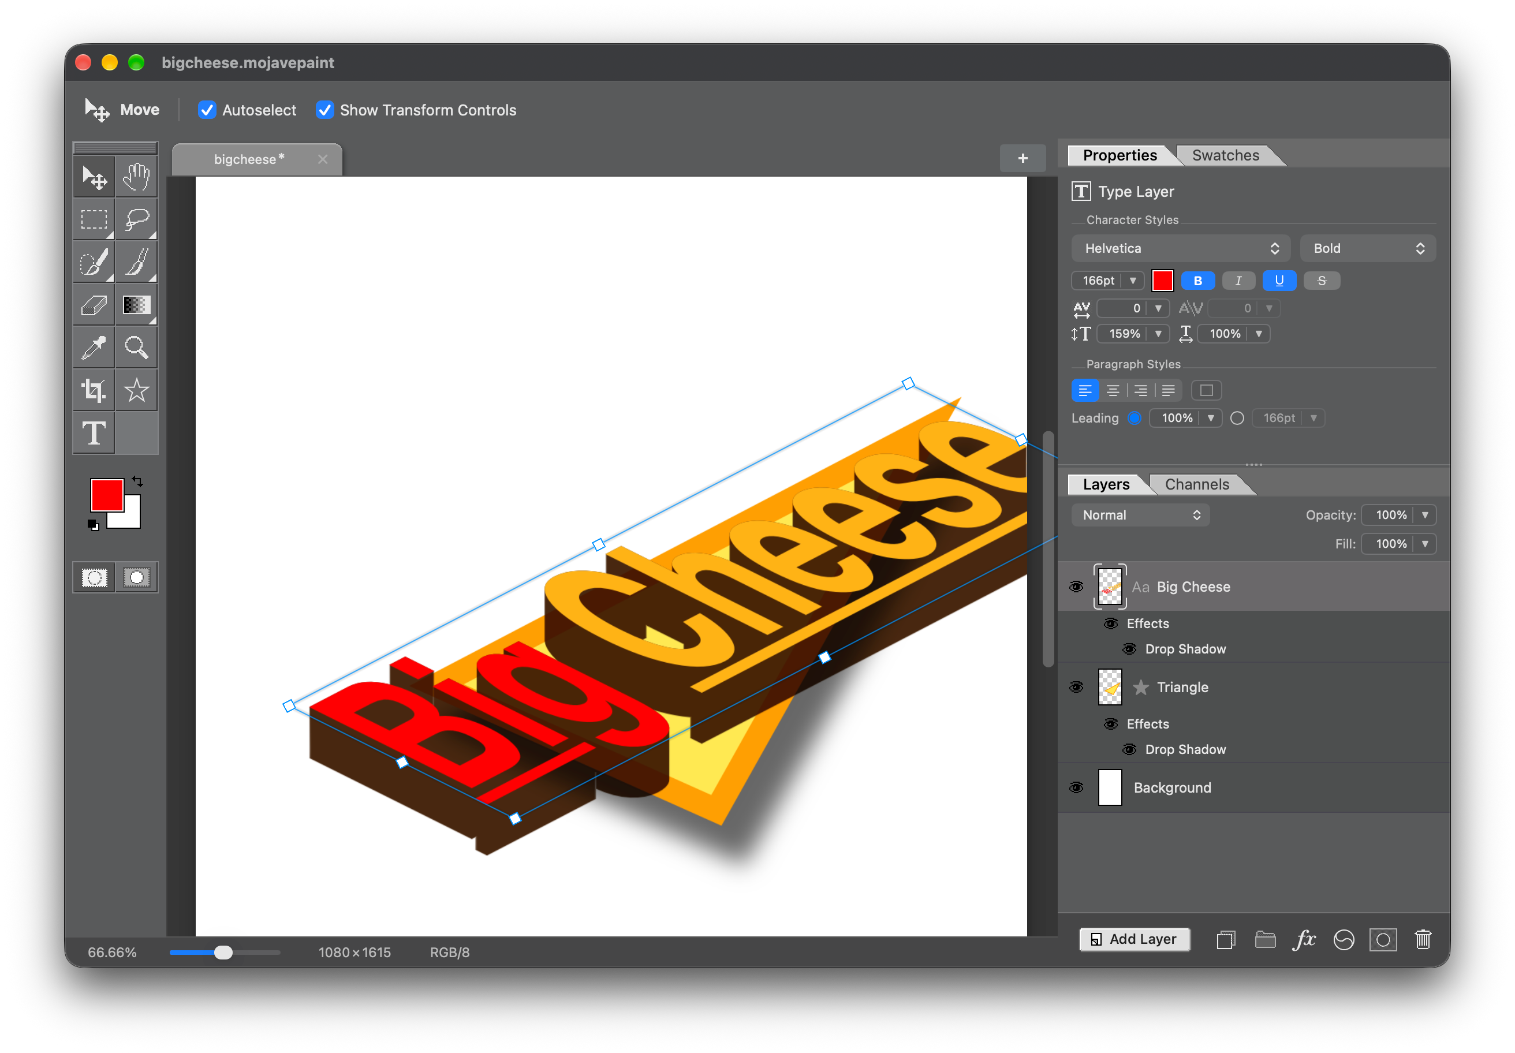Open the layer Opacity dropdown
Image resolution: width=1515 pixels, height=1053 pixels.
[x=1426, y=514]
